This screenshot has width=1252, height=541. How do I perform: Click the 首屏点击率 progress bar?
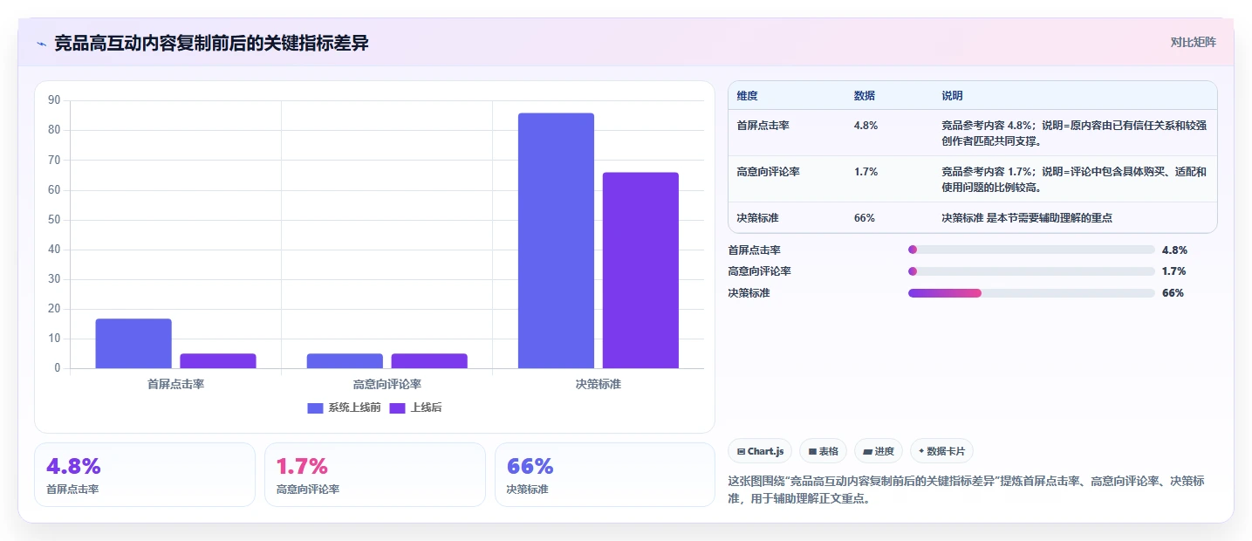point(1031,250)
